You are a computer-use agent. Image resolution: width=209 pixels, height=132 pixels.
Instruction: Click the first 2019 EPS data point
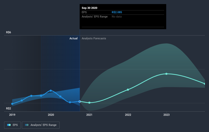[12, 104]
